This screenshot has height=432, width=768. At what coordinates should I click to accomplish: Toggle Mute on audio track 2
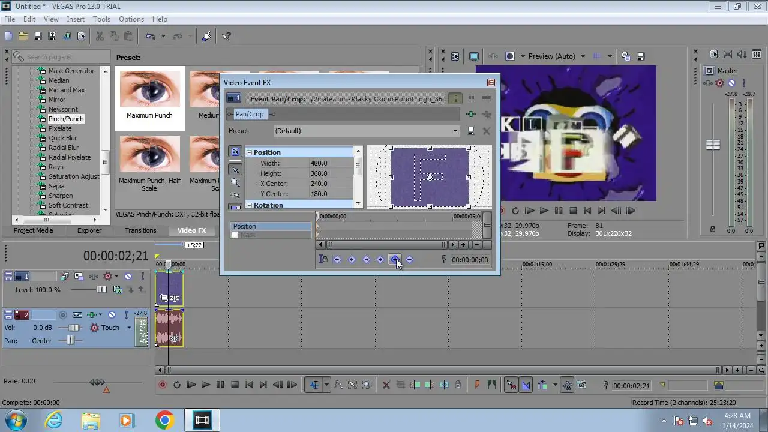[113, 314]
